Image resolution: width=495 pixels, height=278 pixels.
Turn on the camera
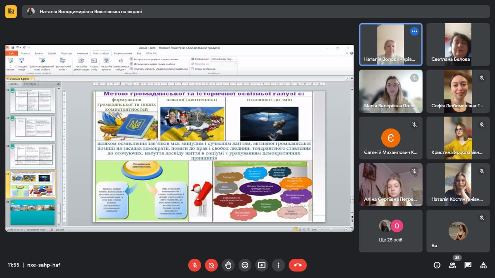click(211, 265)
